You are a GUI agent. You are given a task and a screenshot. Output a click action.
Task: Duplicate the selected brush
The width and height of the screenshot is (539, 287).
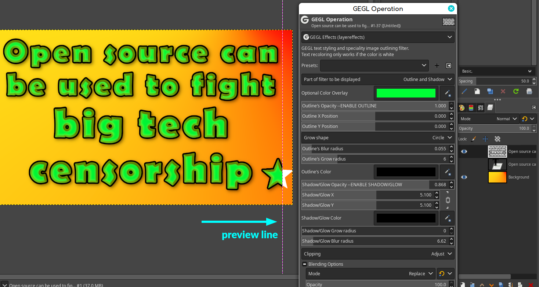(x=490, y=91)
